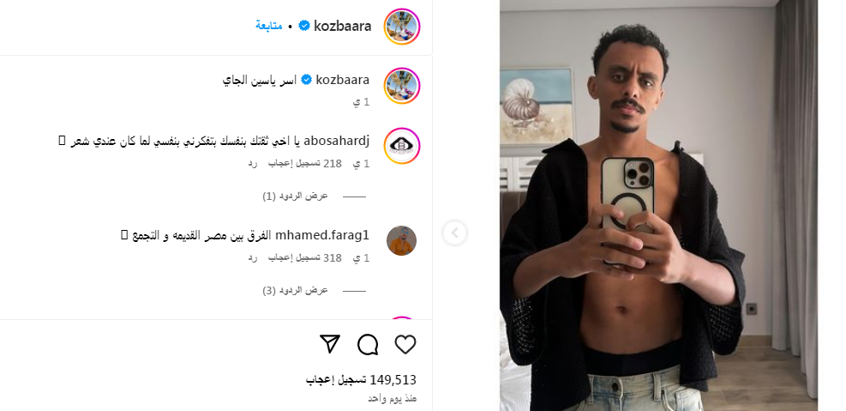Viewport: 846px width, 411px height.
Task: Reply to mhamed.farag1 comment via رد
Action: [x=253, y=257]
